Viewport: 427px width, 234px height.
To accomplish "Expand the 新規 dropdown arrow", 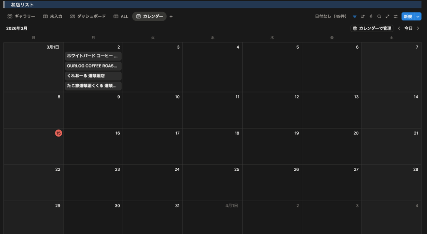I will (x=418, y=17).
